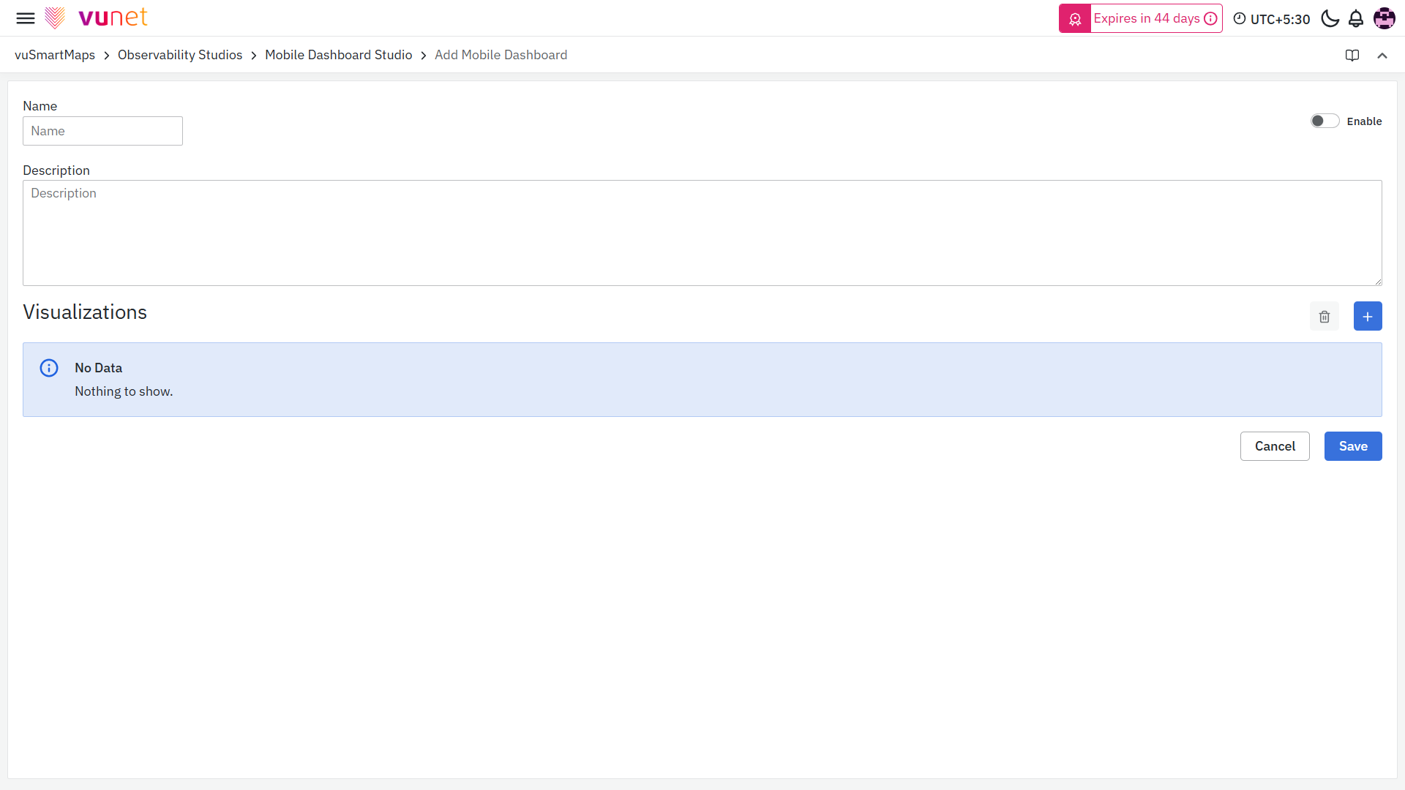
Task: Open the hamburger navigation menu
Action: [26, 18]
